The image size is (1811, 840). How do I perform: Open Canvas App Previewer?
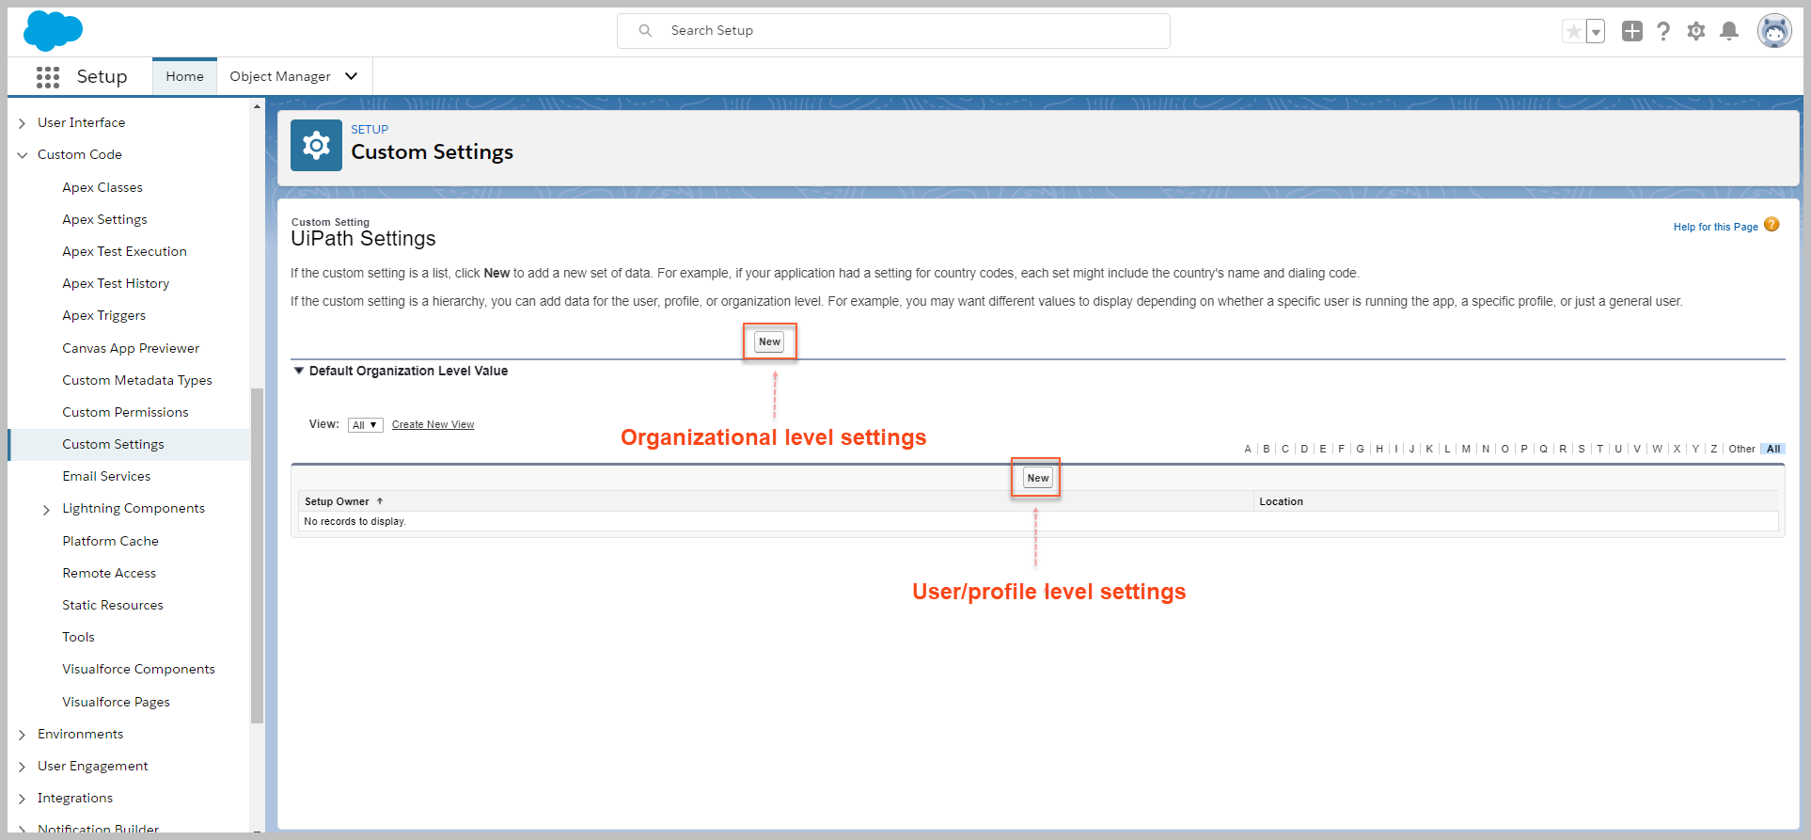[131, 348]
